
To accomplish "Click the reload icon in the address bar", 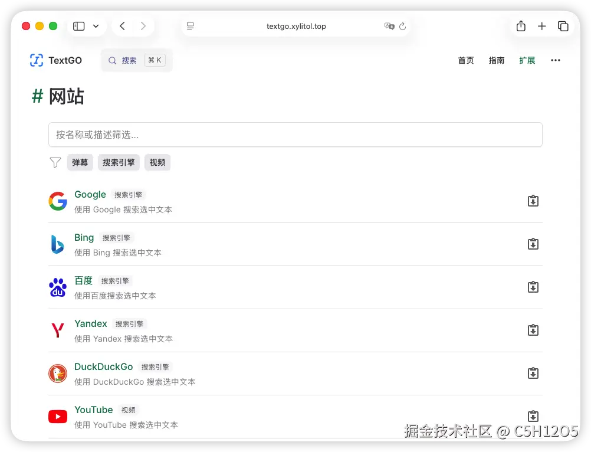I will tap(403, 26).
